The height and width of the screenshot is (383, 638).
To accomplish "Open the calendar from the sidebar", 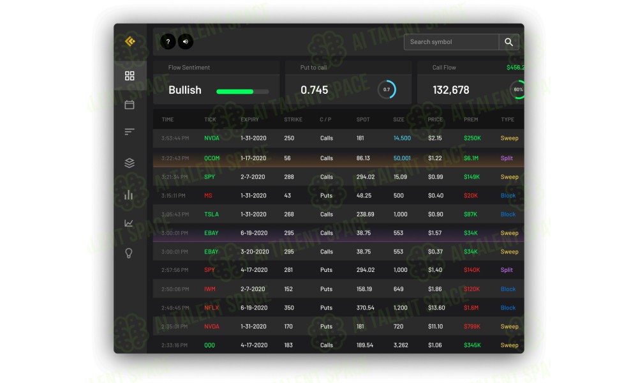I will (x=130, y=105).
